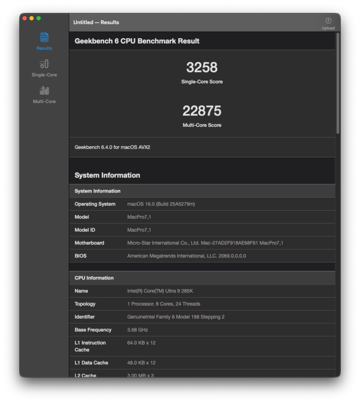The height and width of the screenshot is (403, 360).
Task: Close the Geekbench window with red button
Action: [x=25, y=18]
